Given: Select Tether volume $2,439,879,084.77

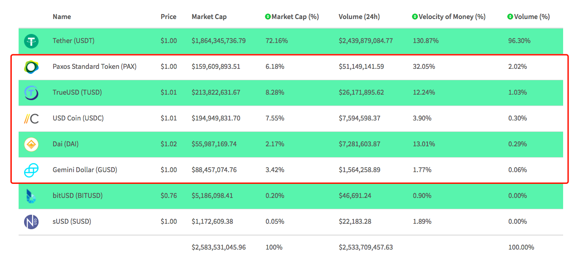Looking at the screenshot, I should [366, 41].
